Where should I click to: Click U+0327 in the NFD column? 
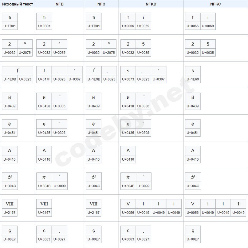[x=59, y=239]
